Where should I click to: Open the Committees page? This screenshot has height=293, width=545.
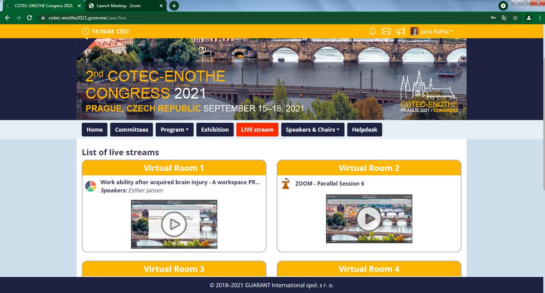132,130
